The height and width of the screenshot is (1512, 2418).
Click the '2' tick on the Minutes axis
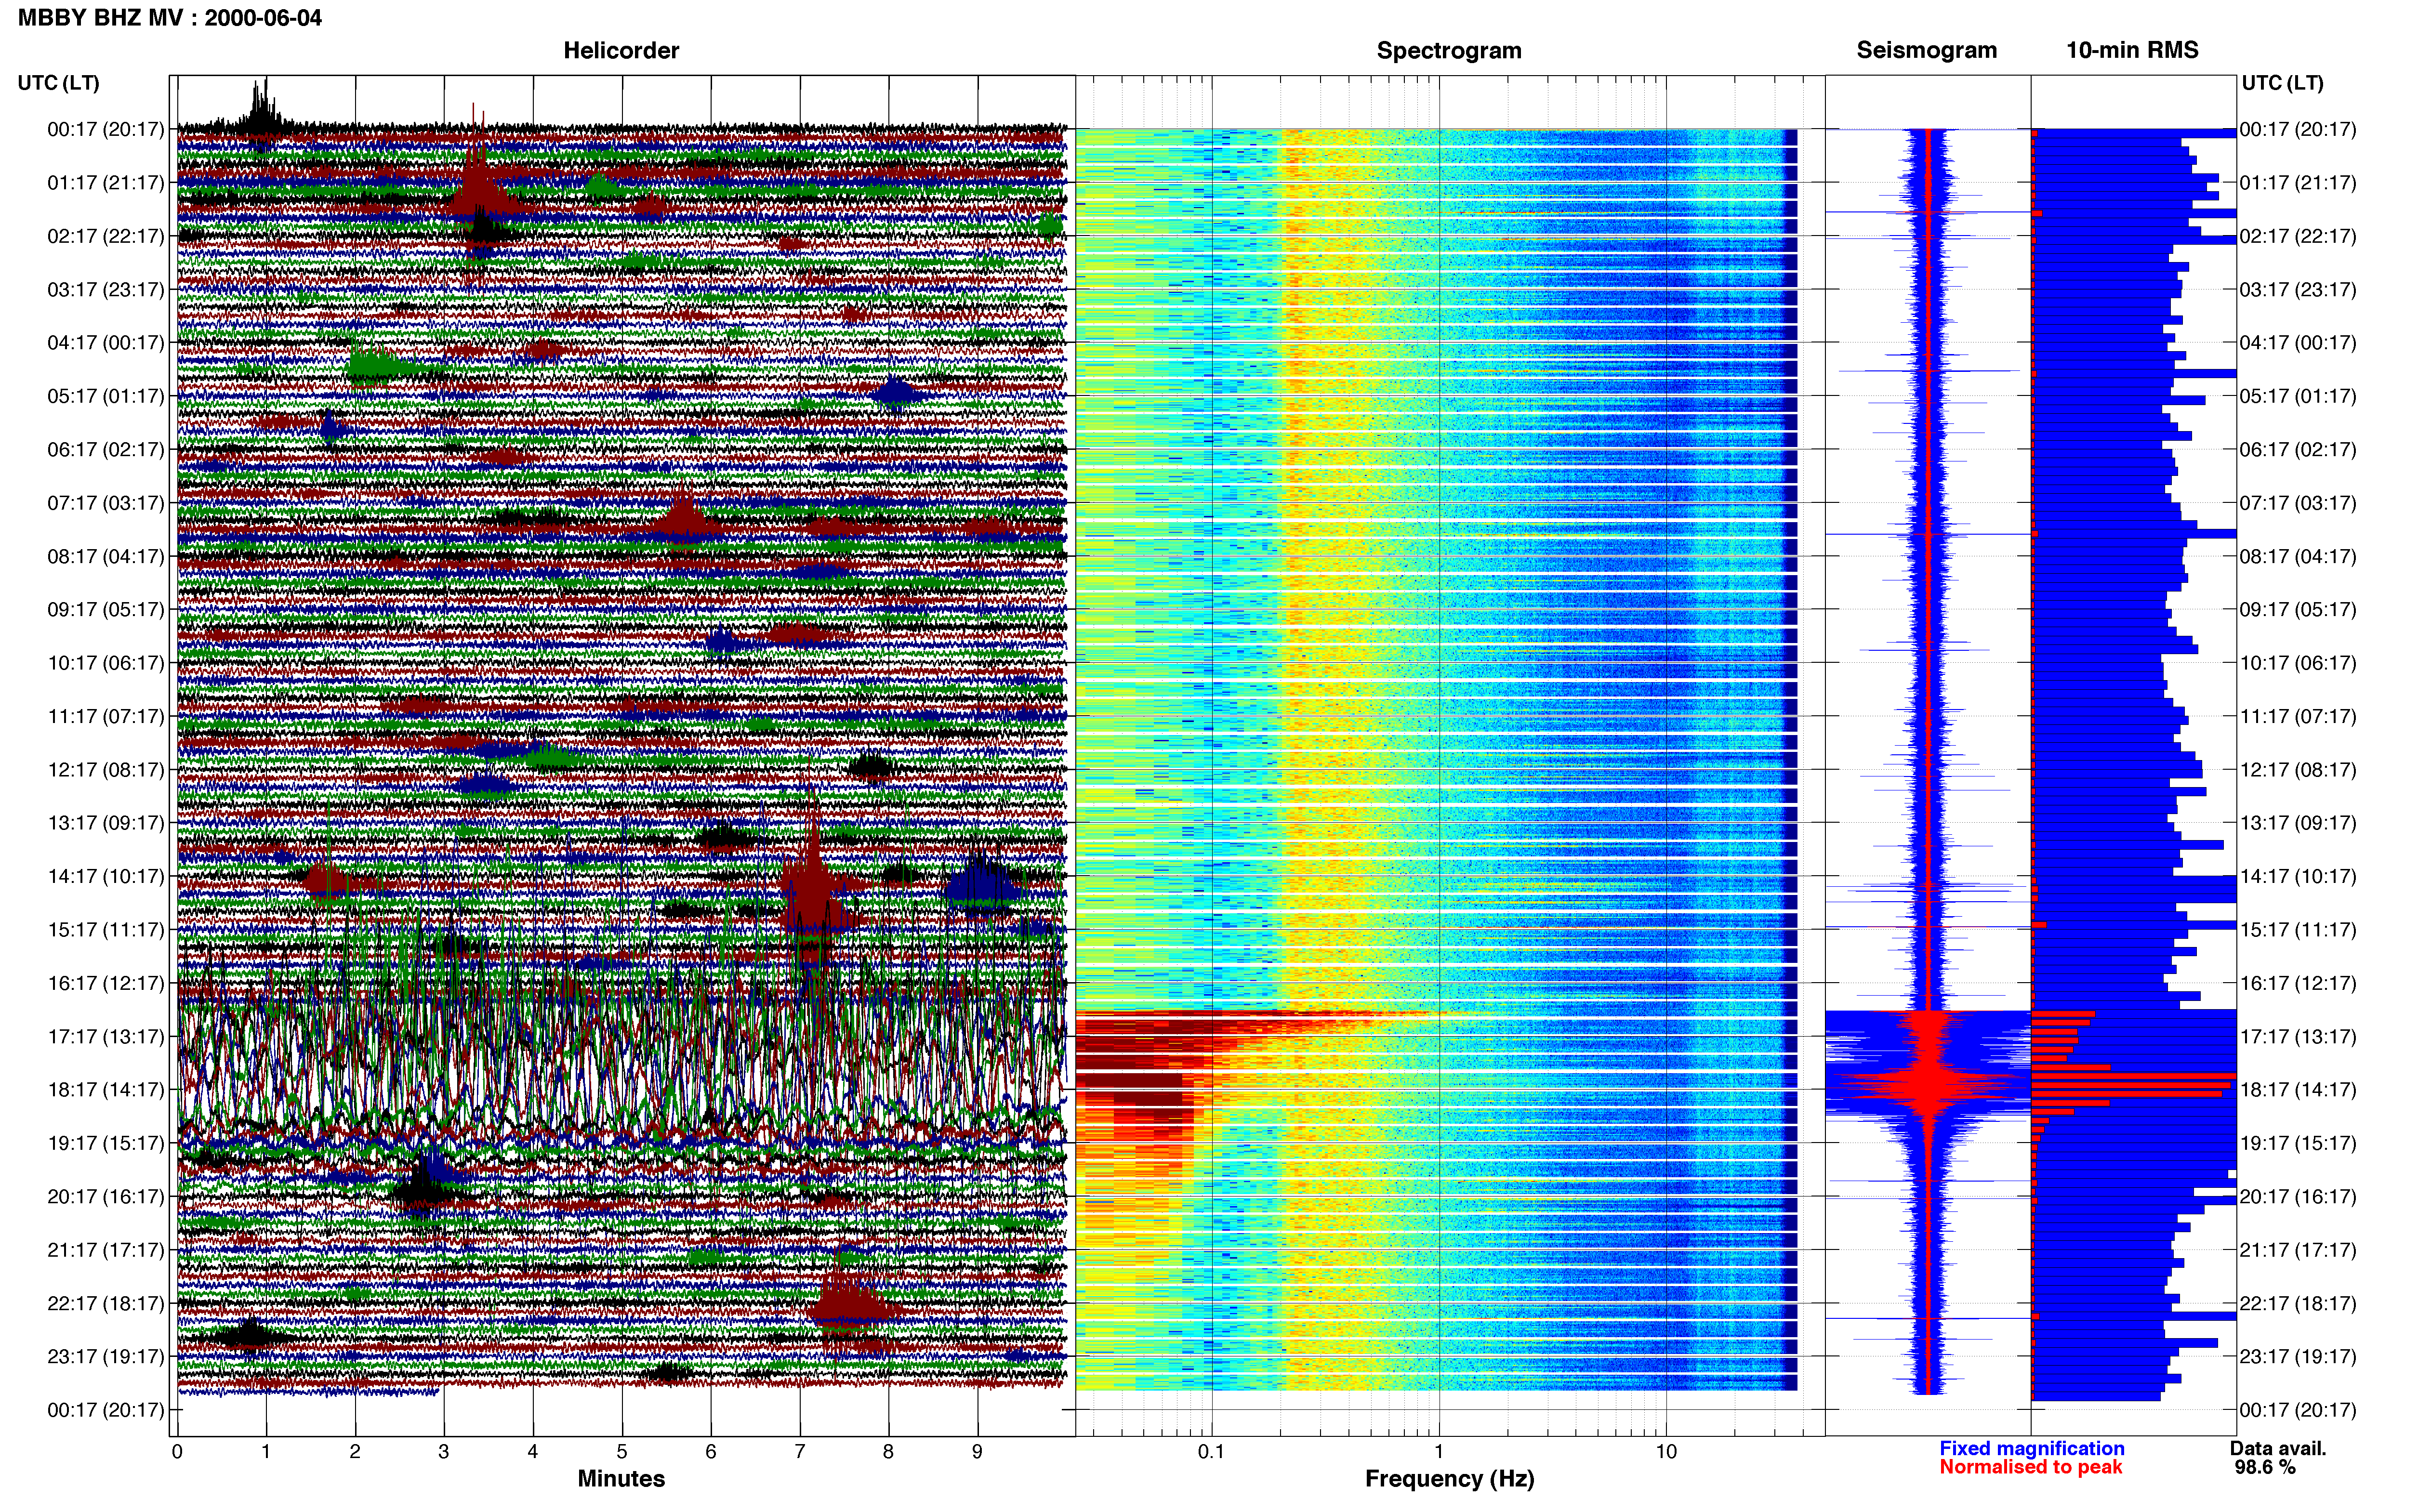pos(355,1451)
